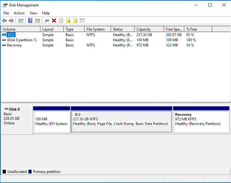Screen dimensions: 231x183
Task: Click the disk icon next to Disk 0 label
Action: (6, 109)
